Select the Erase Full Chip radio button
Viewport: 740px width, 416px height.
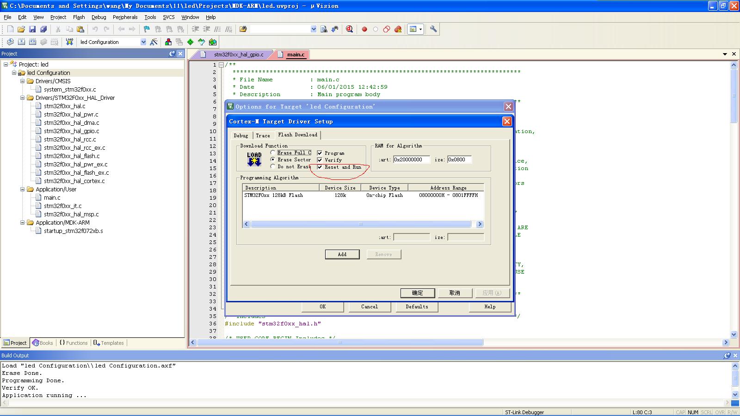273,153
